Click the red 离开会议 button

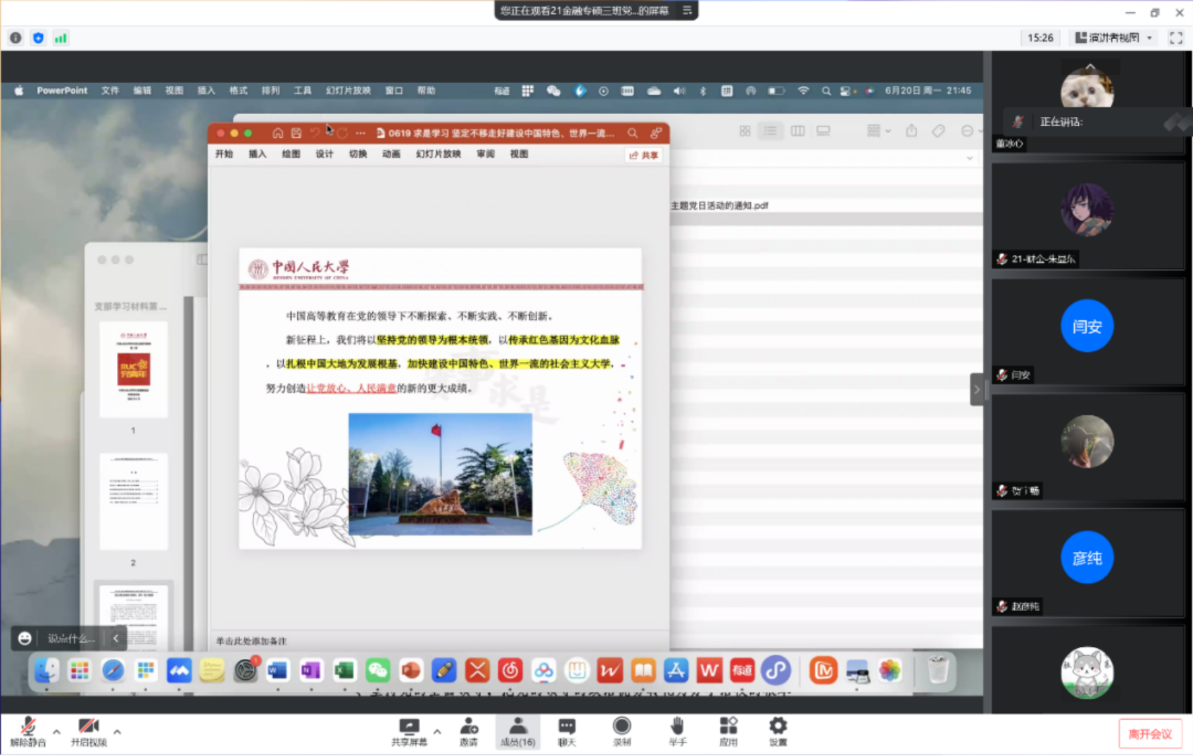coord(1149,734)
